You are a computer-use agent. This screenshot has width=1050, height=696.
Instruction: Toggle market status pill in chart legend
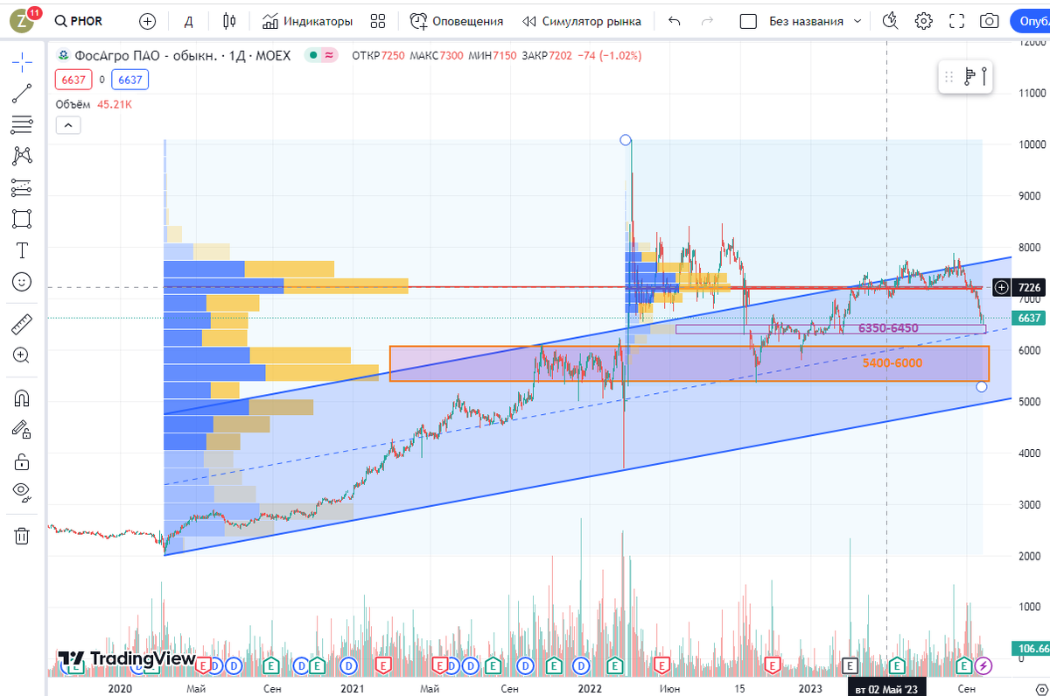[321, 55]
